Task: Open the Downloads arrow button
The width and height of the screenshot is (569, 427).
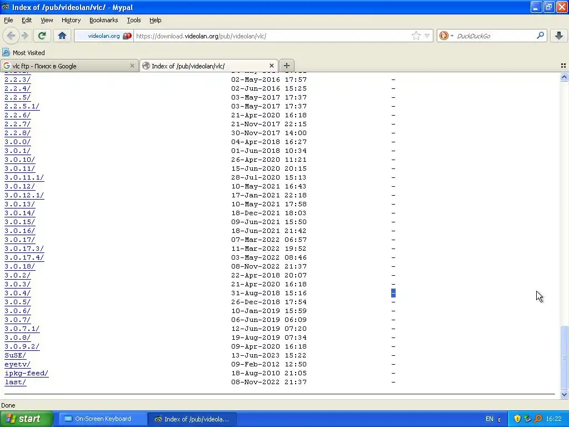Action: (559, 36)
